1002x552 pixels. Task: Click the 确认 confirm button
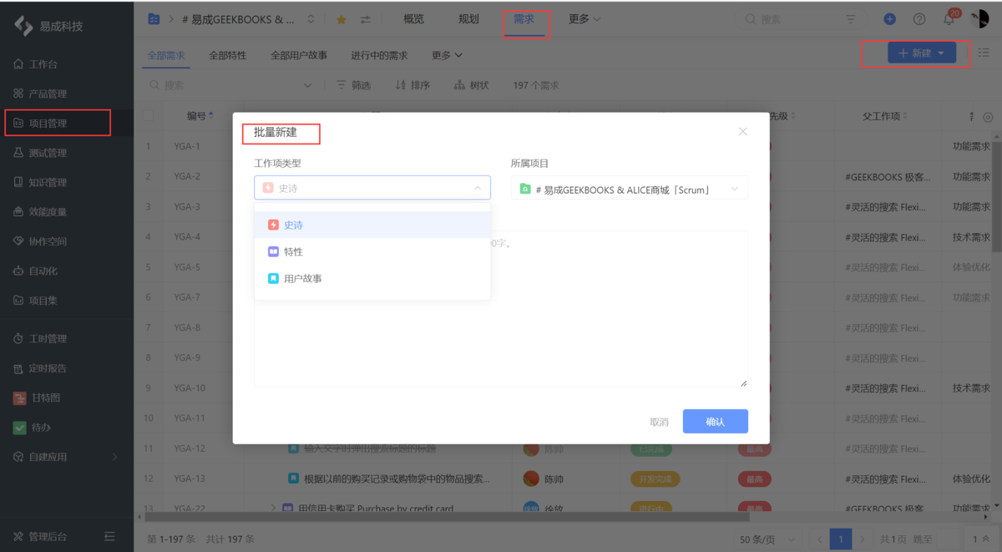point(715,421)
